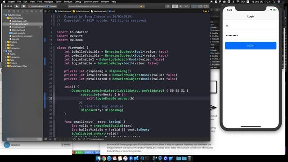Toggle the inspector panel visibility
The image size is (288, 162).
tap(206, 6)
